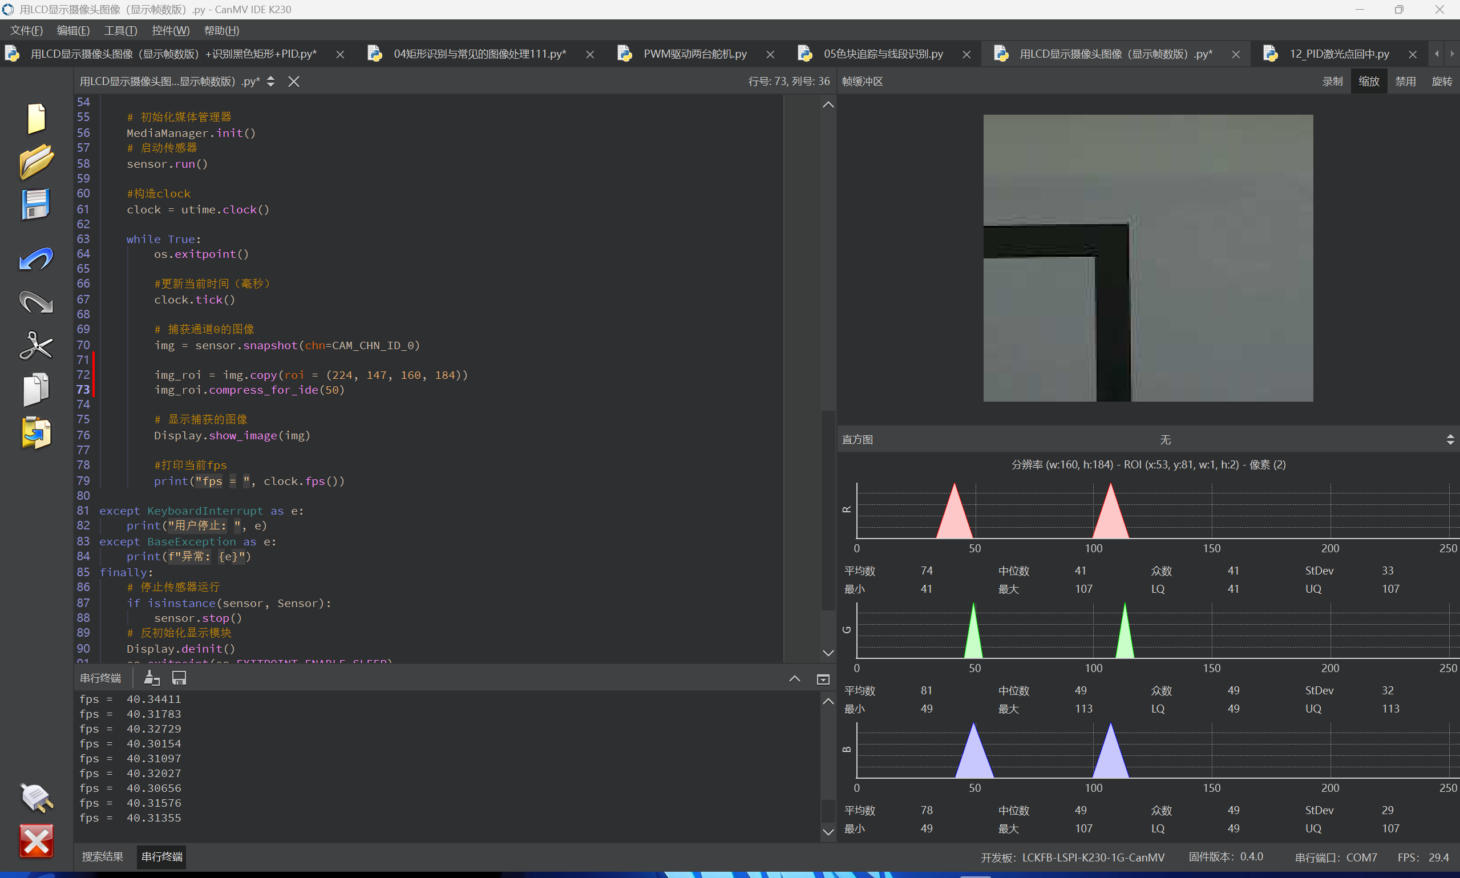This screenshot has width=1460, height=878.
Task: Click the Undo arrow icon
Action: point(36,258)
